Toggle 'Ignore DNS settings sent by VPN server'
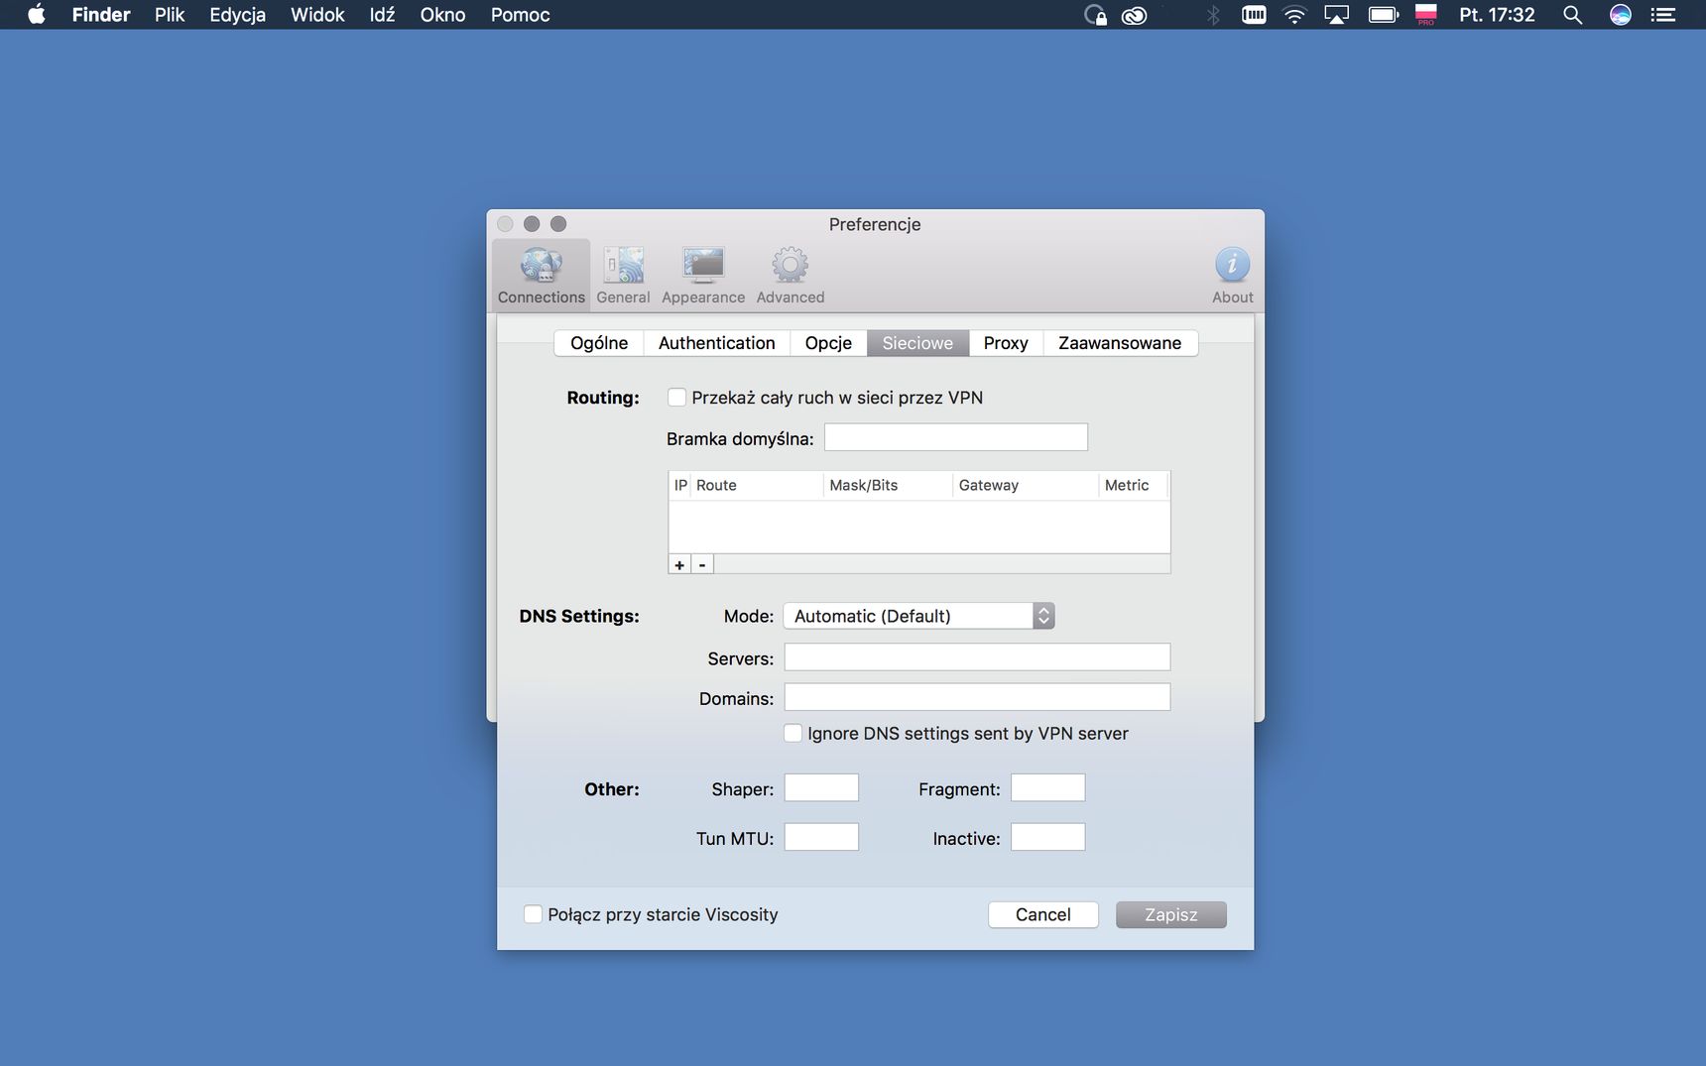Viewport: 1706px width, 1066px height. point(792,734)
